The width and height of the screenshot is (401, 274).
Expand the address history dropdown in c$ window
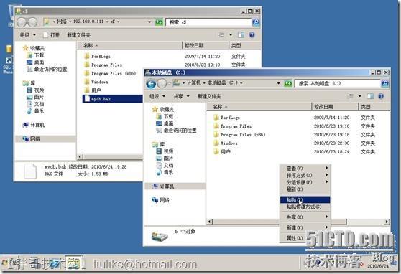pos(149,22)
